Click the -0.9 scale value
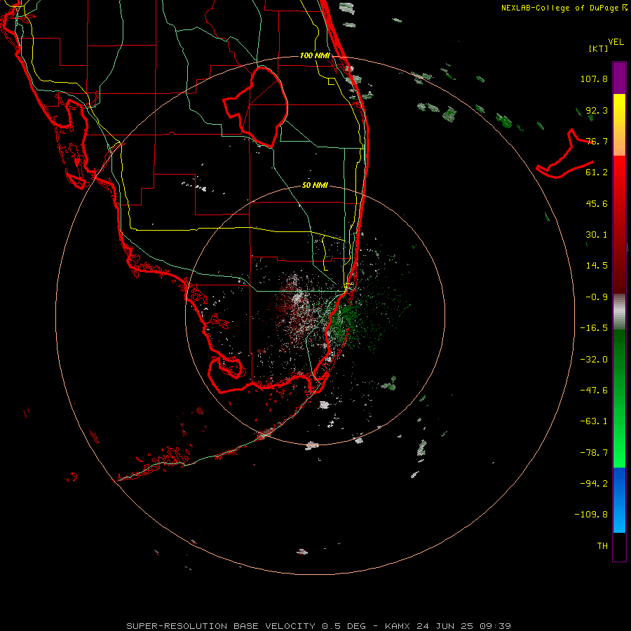The image size is (631, 631). coord(597,297)
